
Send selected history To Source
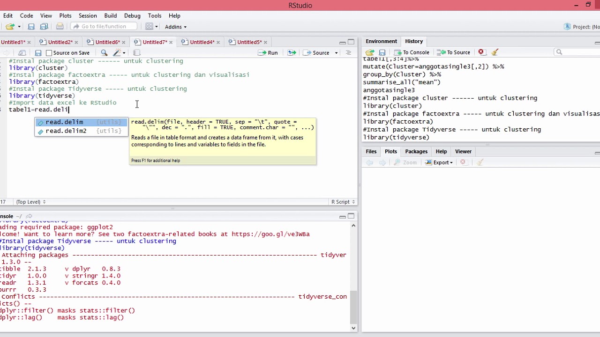[x=453, y=52]
